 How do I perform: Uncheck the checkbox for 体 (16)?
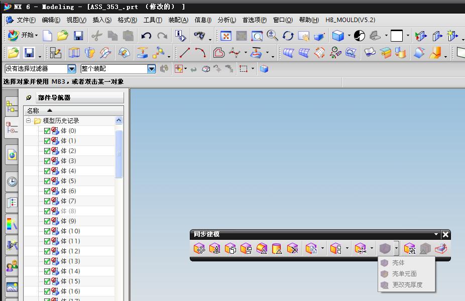pyautogui.click(x=47, y=291)
